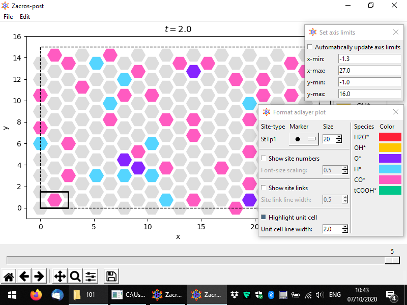Open the StTp1 marker style dropdown
The image size is (407, 305).
(304, 138)
